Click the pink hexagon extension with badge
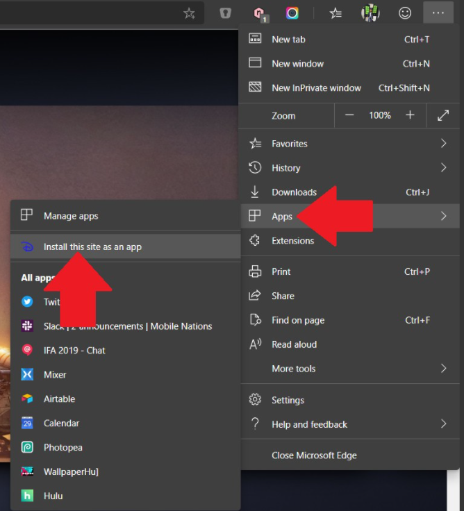The height and width of the screenshot is (511, 464). coord(260,15)
